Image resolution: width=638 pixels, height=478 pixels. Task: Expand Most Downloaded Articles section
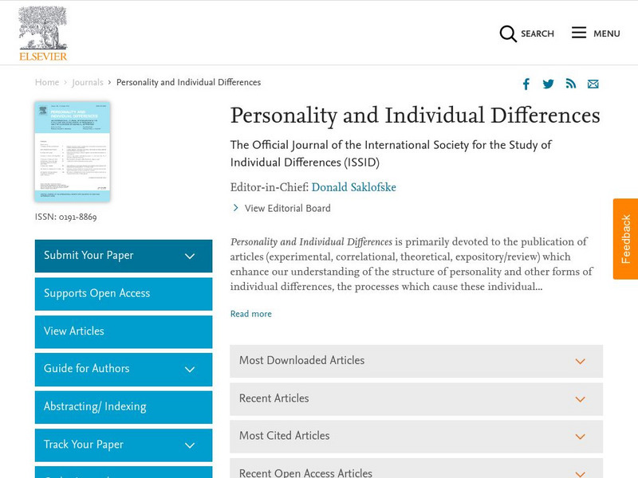416,361
